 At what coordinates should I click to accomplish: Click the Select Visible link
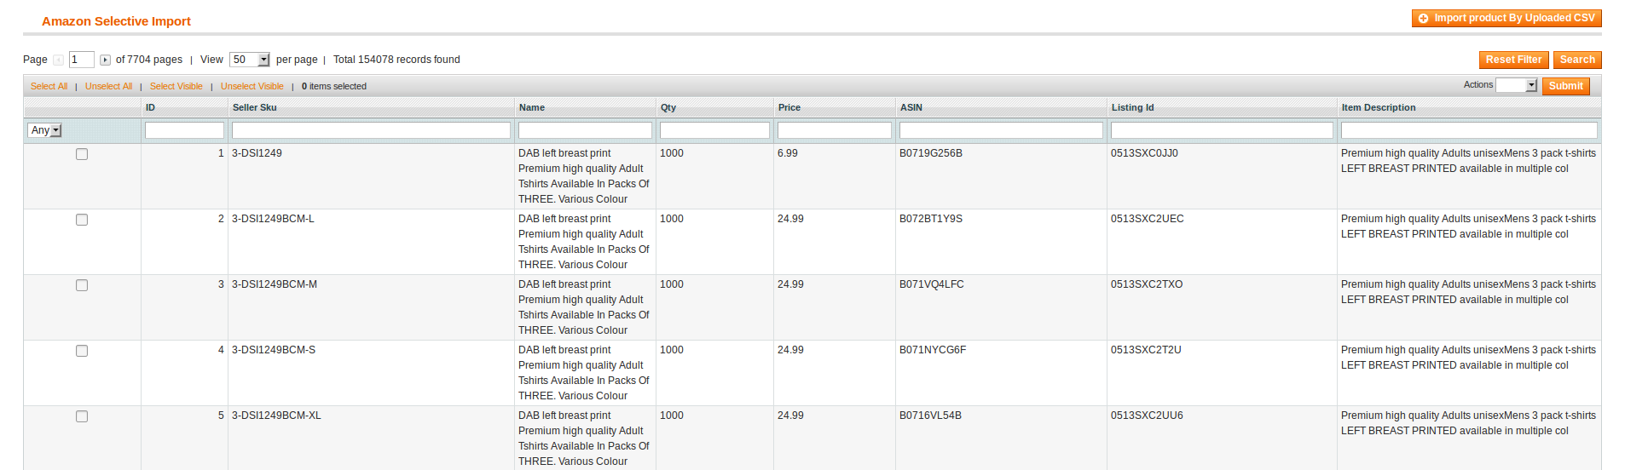point(176,86)
